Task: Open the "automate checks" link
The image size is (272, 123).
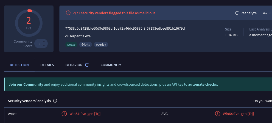Action: (x=203, y=84)
